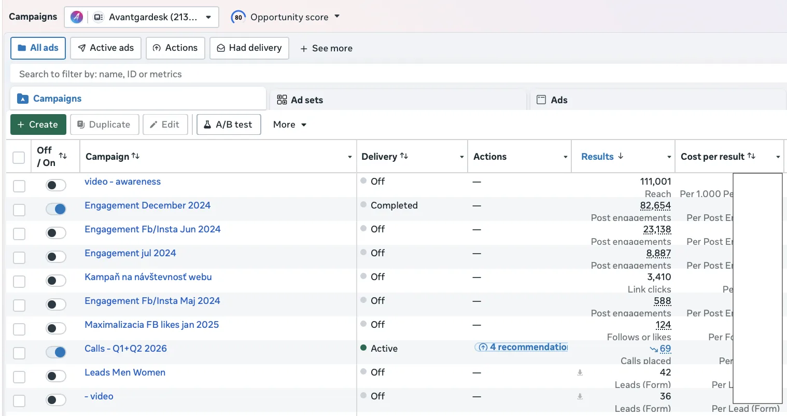
Task: Sort by Delivery using its arrows icon
Action: (404, 156)
